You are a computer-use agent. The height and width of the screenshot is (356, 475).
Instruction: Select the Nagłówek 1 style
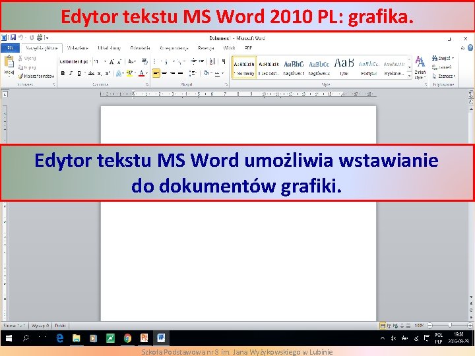pos(294,67)
